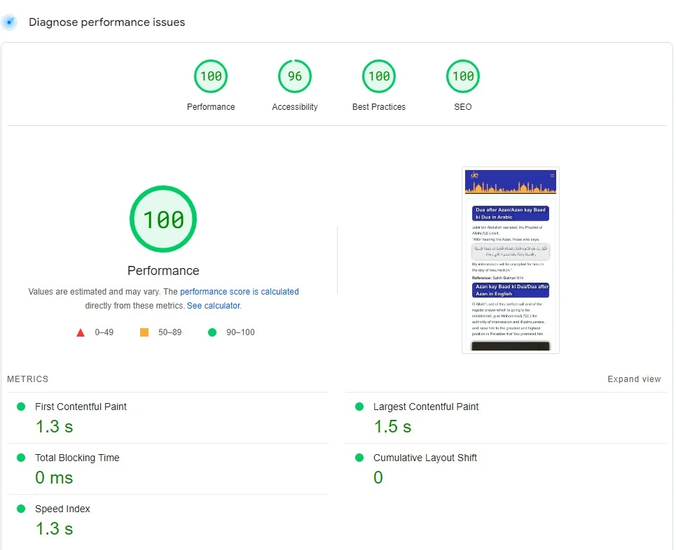Toggle the Expand view button

point(634,379)
